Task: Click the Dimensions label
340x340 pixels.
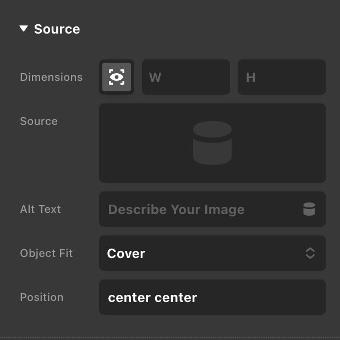Action: (x=51, y=77)
